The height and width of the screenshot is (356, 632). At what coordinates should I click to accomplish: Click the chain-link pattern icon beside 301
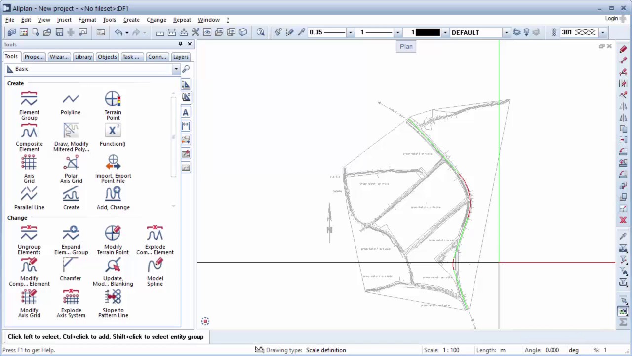554,32
